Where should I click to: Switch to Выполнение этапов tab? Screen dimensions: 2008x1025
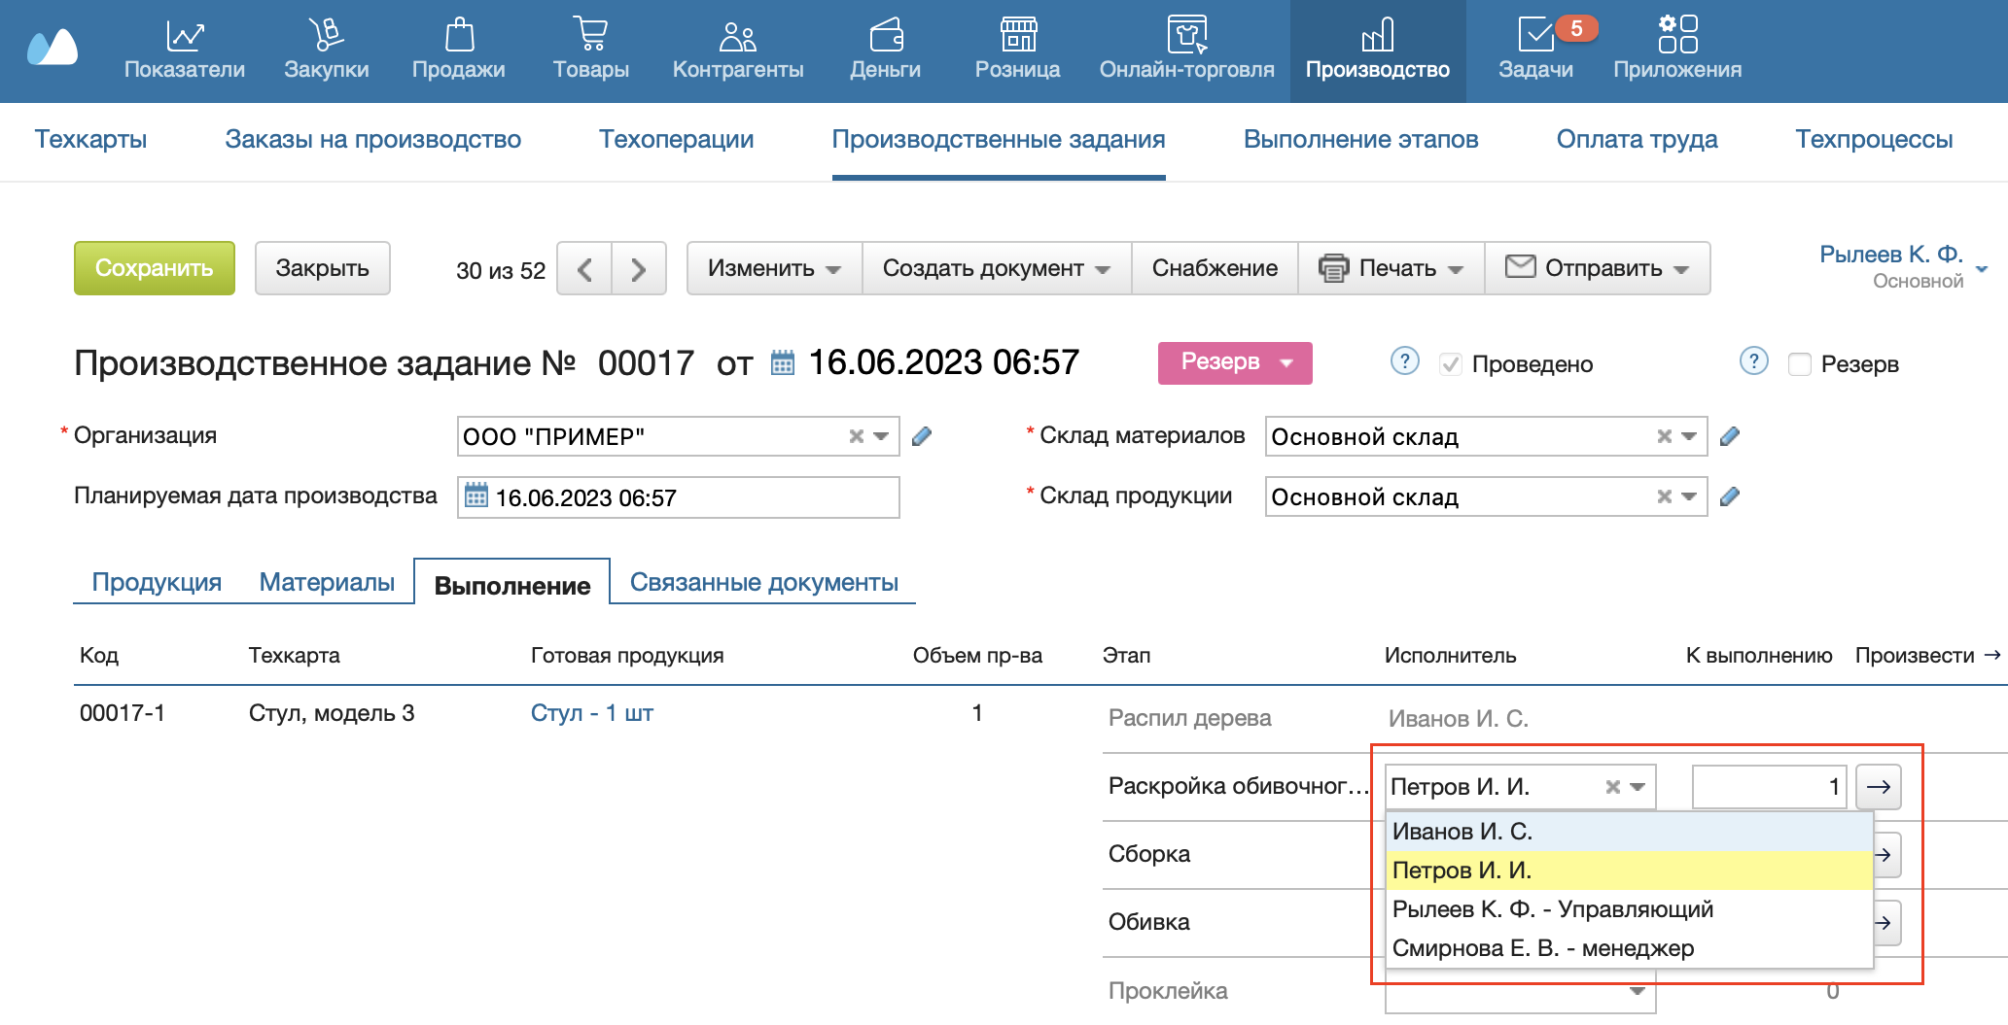point(1360,139)
